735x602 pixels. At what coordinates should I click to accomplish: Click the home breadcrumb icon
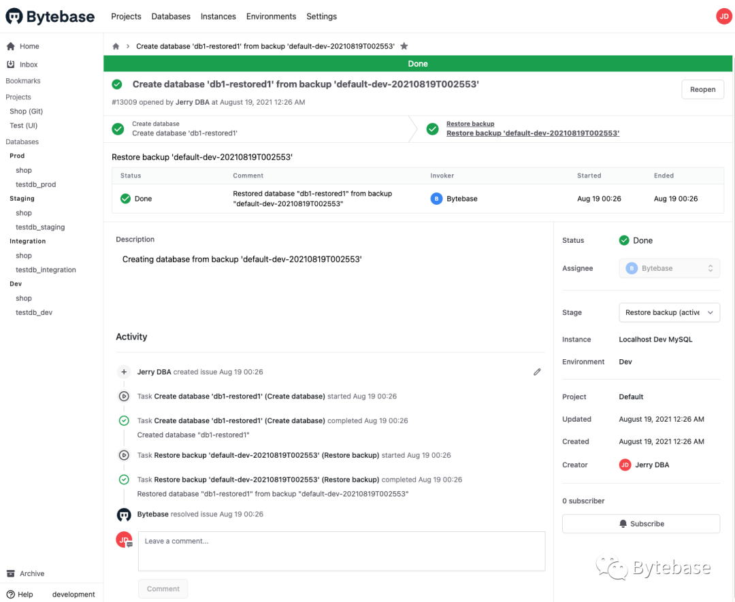[x=116, y=46]
